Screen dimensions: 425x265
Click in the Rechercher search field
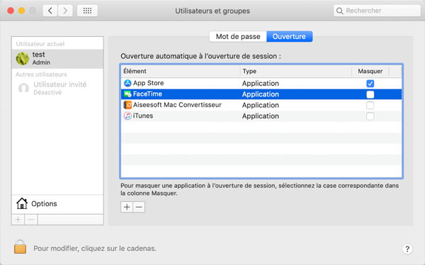coord(377,11)
